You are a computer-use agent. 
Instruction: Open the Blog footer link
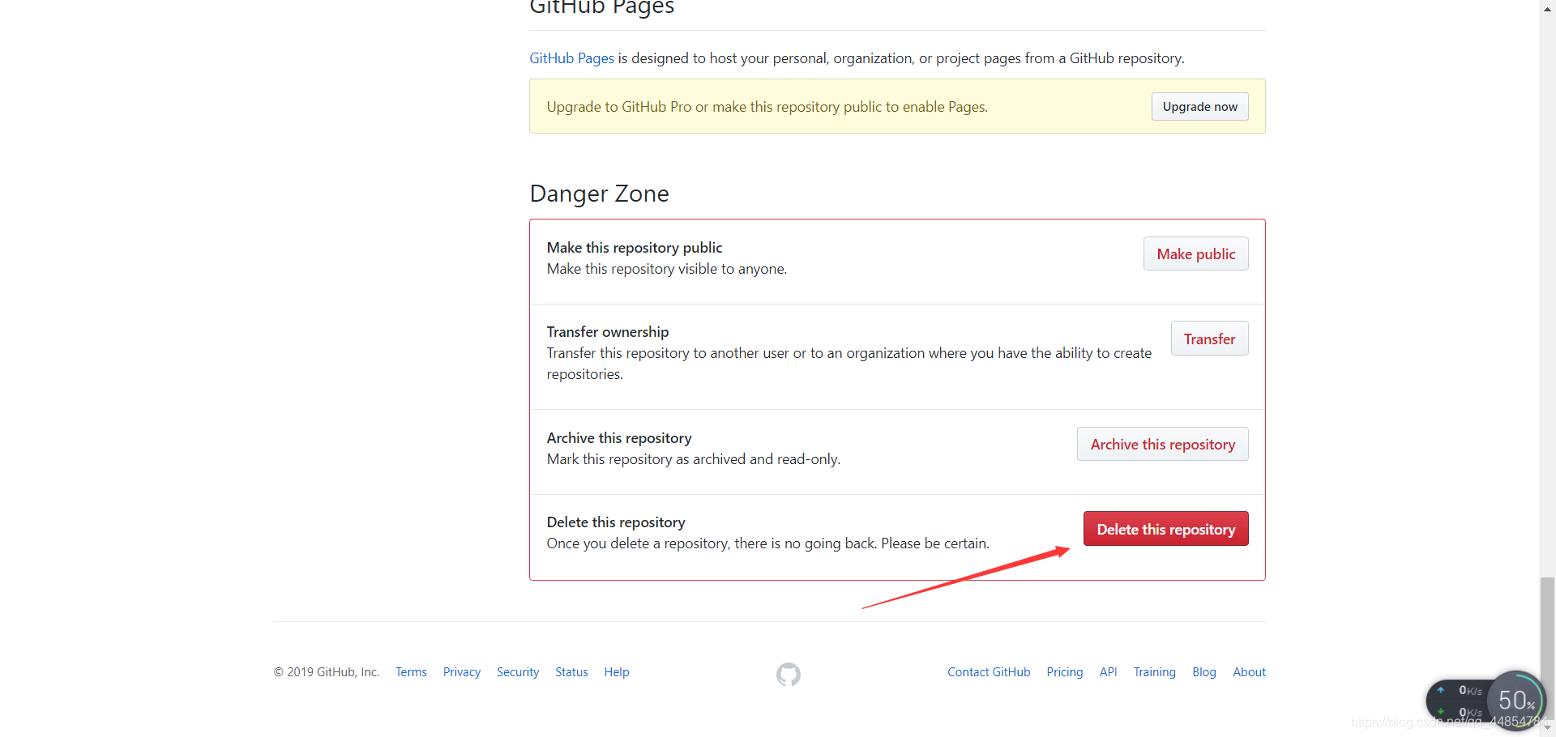[x=1204, y=672]
